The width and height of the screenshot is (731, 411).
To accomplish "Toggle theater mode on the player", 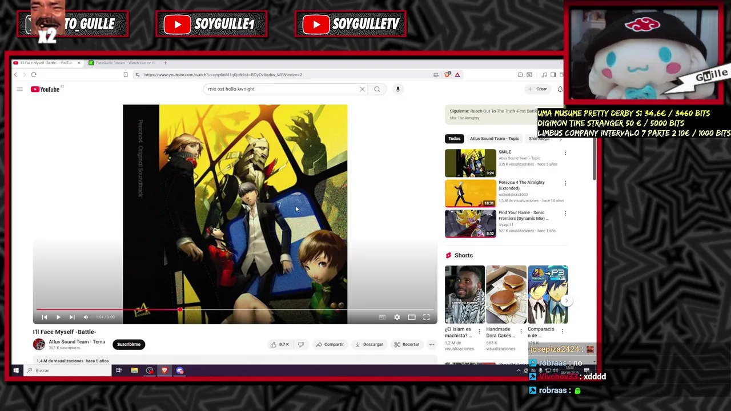I will click(412, 317).
